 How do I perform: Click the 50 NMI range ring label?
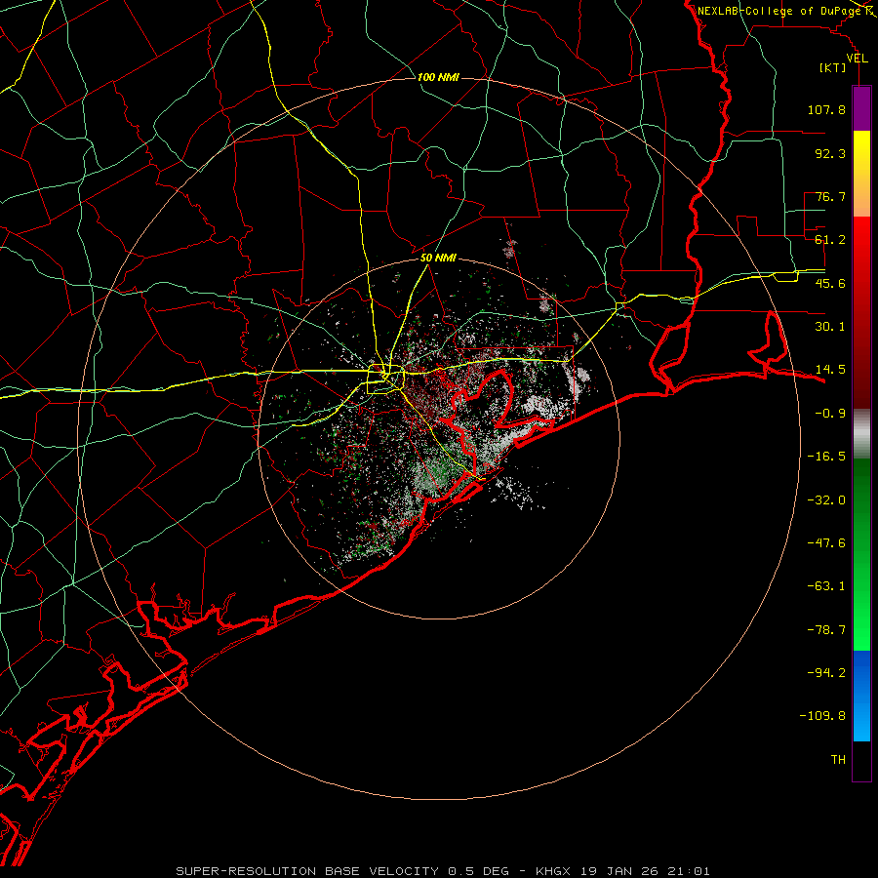coord(438,259)
